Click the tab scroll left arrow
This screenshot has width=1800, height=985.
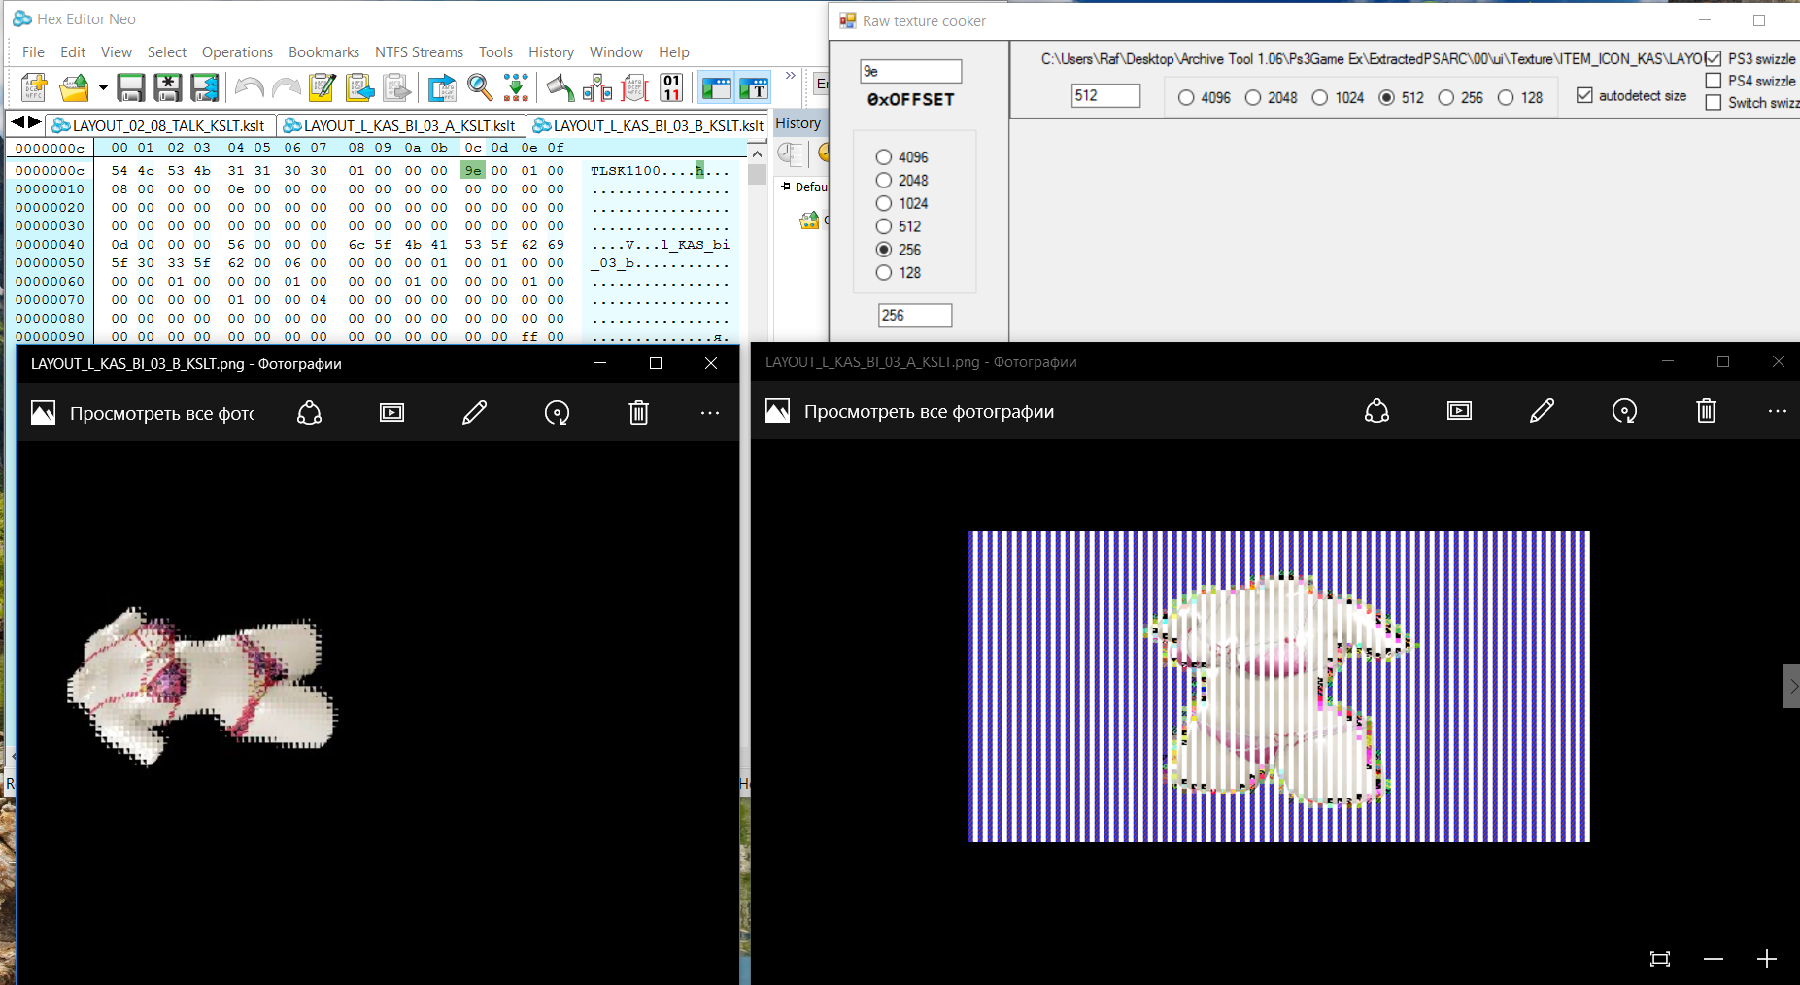[17, 122]
